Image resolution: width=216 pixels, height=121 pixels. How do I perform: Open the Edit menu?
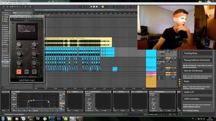pos(5,4)
